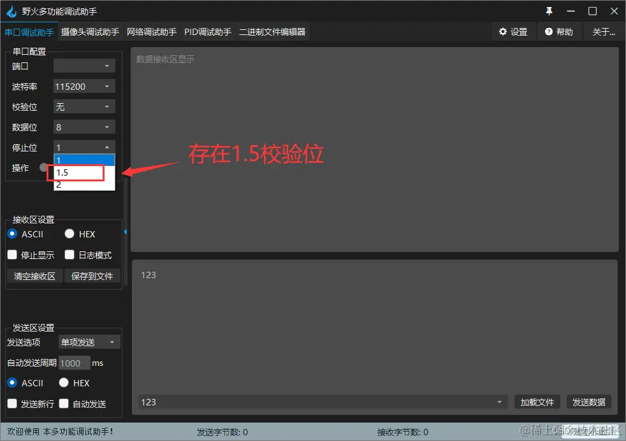Switch to the 网络调试助手 tab
Screen dimensions: 626x441
click(x=152, y=31)
